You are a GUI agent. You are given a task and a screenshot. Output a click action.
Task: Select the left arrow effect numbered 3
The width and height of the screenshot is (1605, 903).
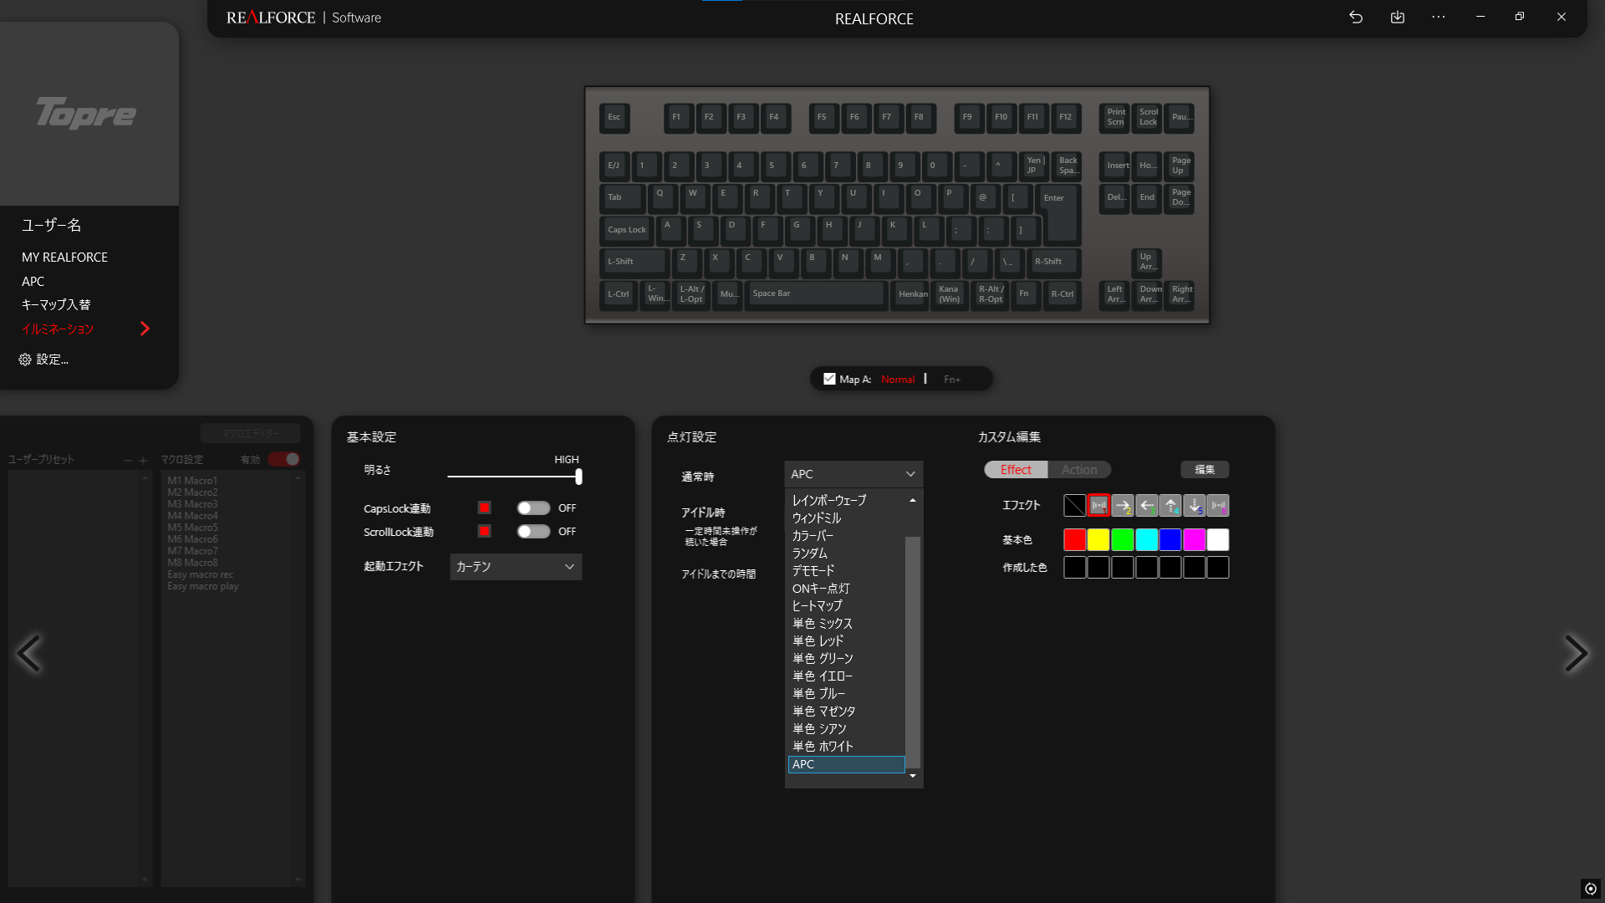(1147, 505)
